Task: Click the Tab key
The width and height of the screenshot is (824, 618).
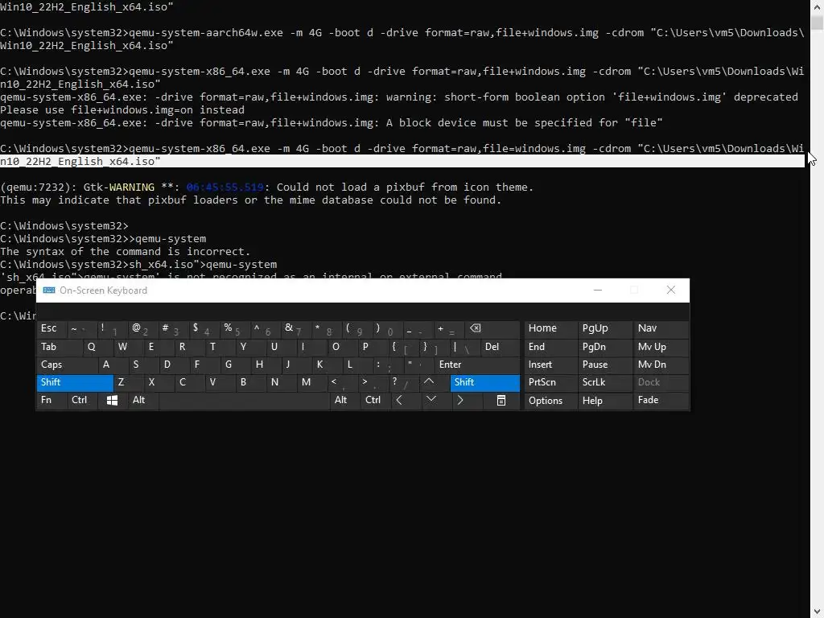Action: (x=59, y=347)
